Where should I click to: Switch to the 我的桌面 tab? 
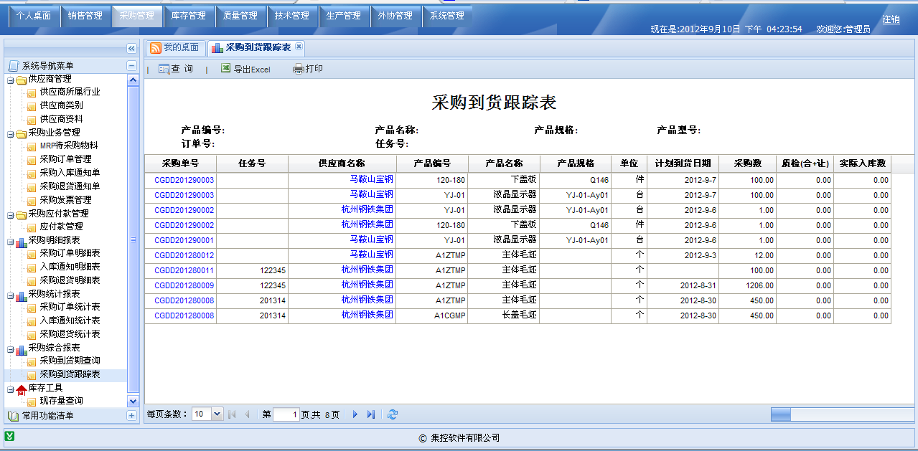pos(174,47)
